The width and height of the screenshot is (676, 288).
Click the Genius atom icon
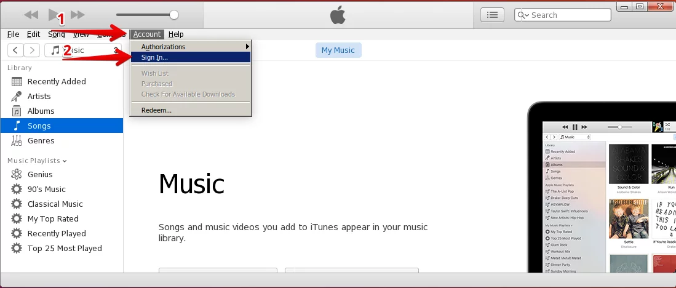(x=17, y=174)
